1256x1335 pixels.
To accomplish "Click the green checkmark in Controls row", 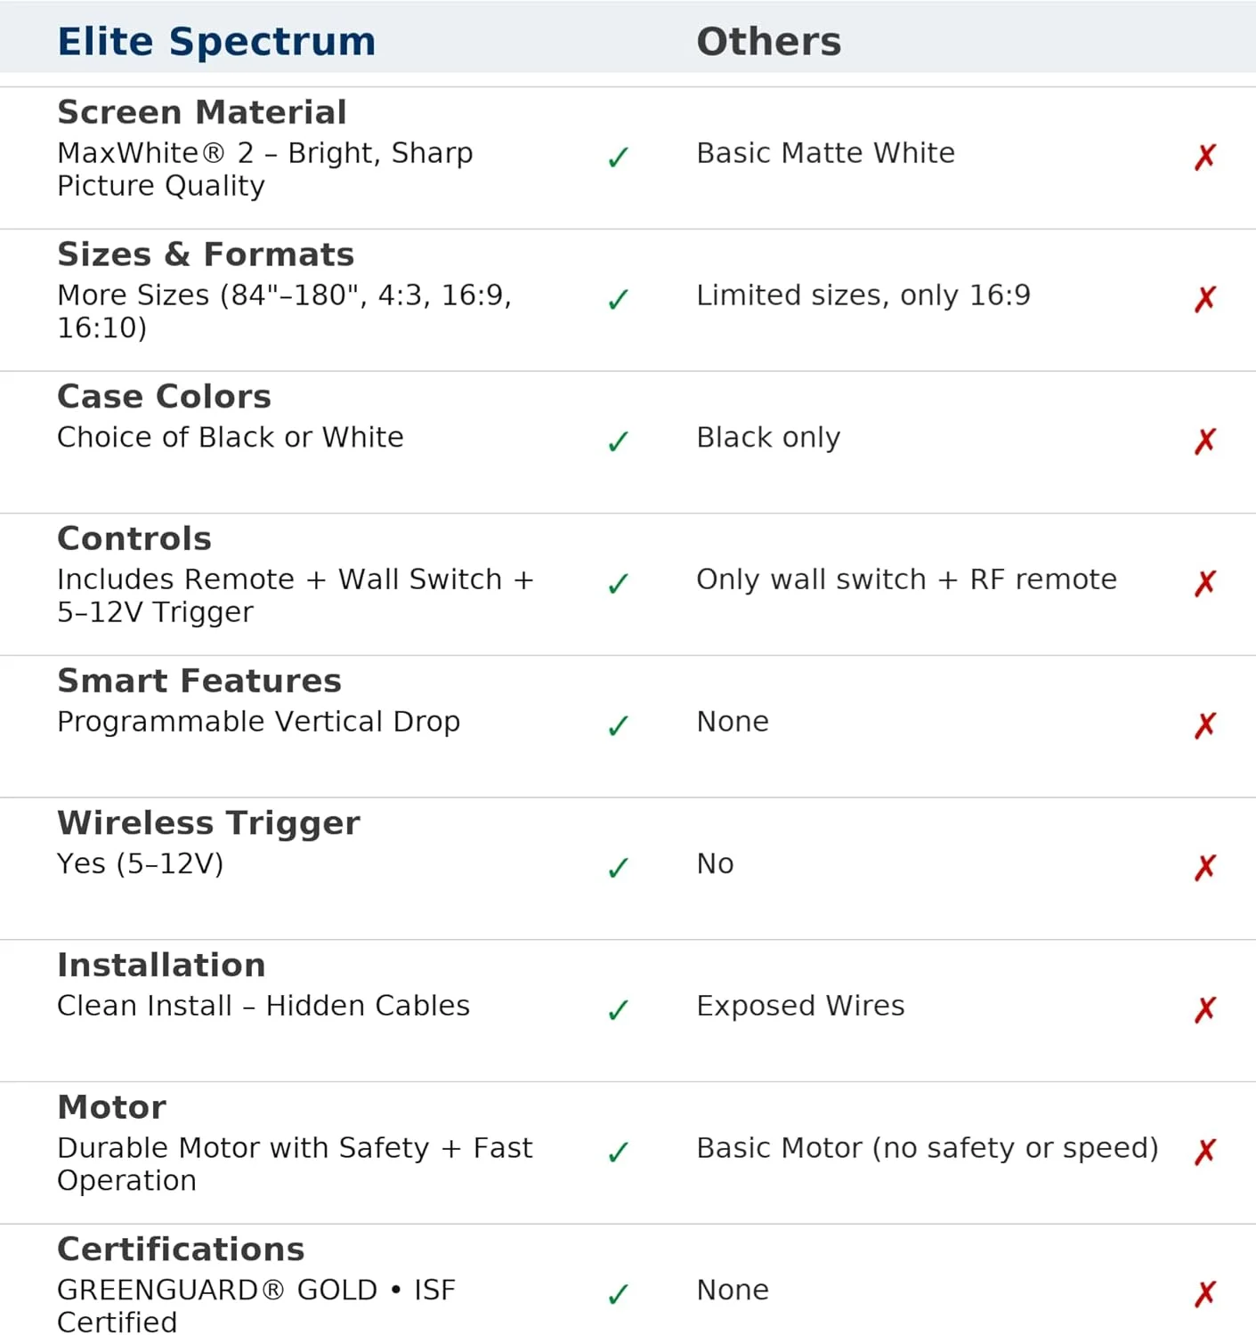I will pyautogui.click(x=618, y=584).
